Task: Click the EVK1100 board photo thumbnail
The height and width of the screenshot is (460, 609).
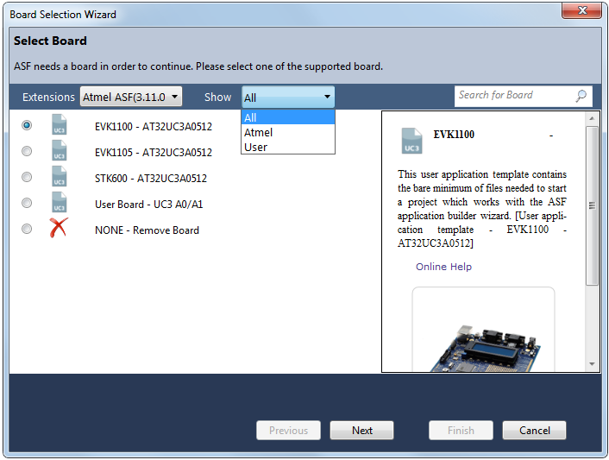Action: pyautogui.click(x=484, y=330)
